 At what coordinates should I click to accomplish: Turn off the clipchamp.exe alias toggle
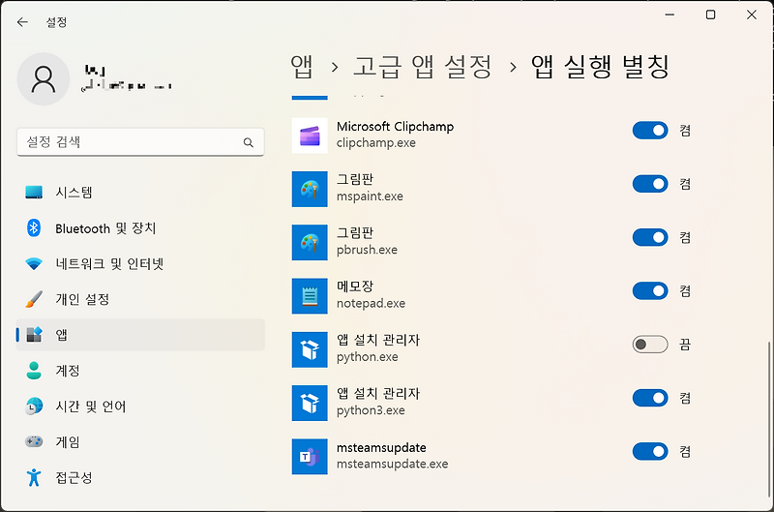pyautogui.click(x=650, y=131)
